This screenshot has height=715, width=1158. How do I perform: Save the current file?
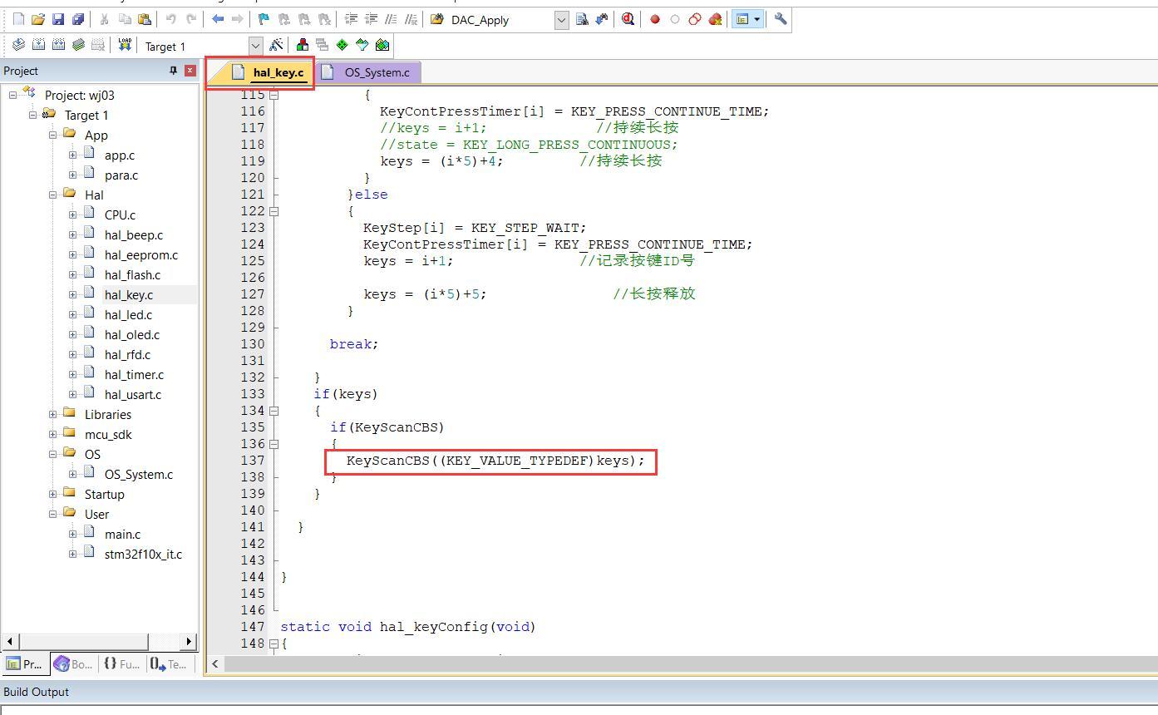pyautogui.click(x=58, y=19)
